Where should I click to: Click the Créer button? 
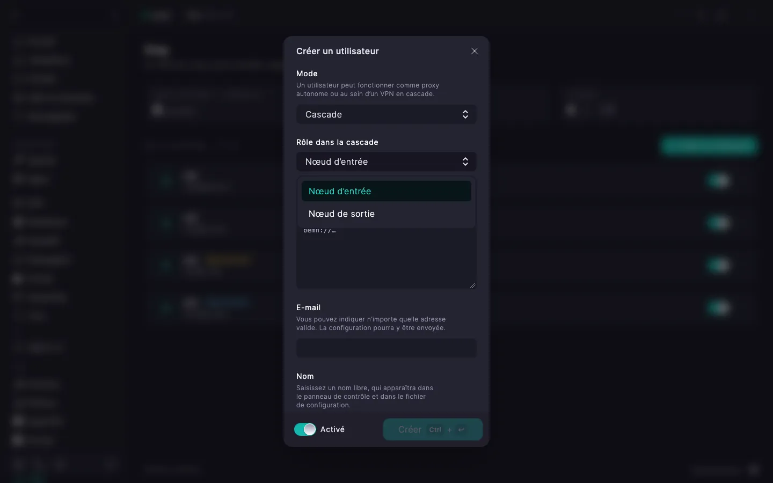(433, 429)
